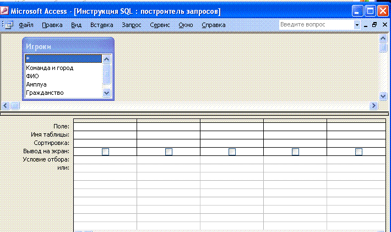Expand the Введите вопрос dropdown arrow
Screen dimensions: 391x232
pyautogui.click(x=357, y=25)
